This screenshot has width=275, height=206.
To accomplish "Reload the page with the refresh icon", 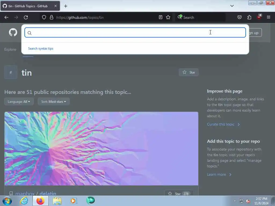I will [26, 17].
